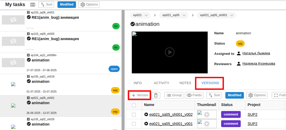286x130 pixels.
Task: Switch to the ACTIVITY tab
Action: [x=162, y=83]
